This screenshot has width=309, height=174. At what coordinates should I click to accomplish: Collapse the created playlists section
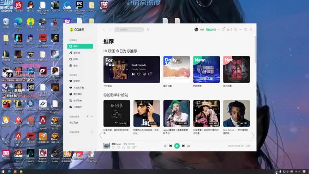(92, 116)
